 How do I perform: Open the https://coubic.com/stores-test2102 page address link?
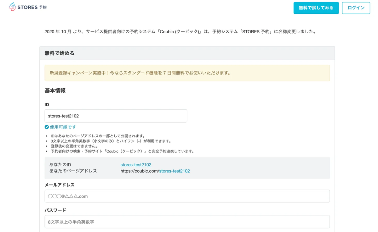point(155,171)
